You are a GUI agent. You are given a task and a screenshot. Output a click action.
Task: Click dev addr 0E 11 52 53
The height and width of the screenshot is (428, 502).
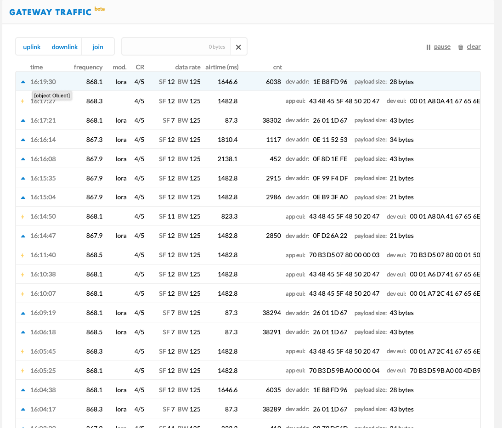pyautogui.click(x=330, y=140)
